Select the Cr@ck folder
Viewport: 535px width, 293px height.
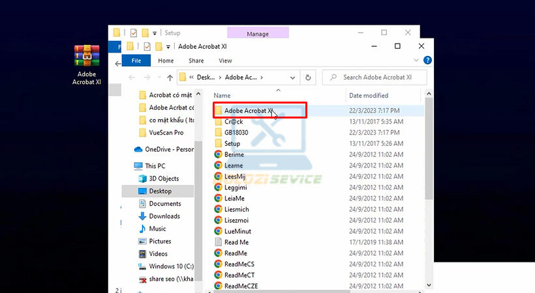pos(234,122)
